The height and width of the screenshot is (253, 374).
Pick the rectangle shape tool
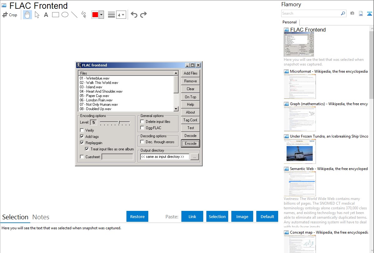(x=55, y=15)
